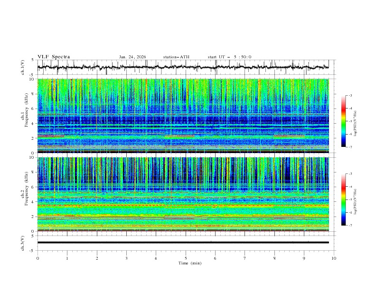
Task: Click the 'VLF Spectra' title text
Action: click(54, 57)
